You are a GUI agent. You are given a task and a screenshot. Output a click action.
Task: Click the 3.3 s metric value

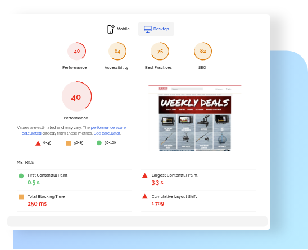point(157,183)
